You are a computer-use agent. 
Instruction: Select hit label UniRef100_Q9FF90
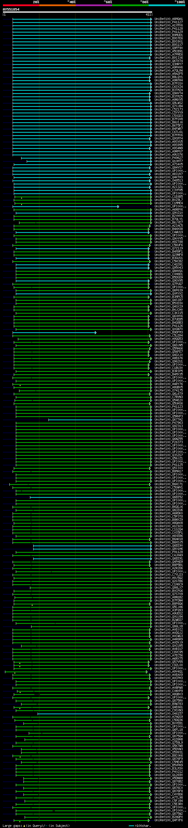coord(168,48)
